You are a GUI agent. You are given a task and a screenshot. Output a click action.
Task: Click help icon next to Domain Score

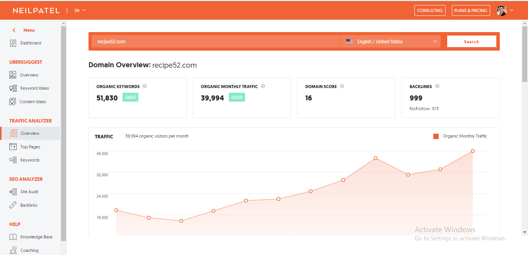tap(342, 86)
